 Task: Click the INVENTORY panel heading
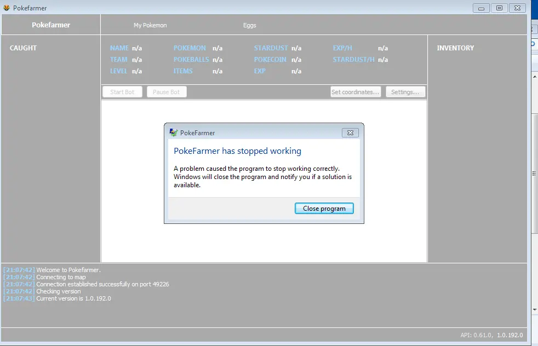[455, 48]
